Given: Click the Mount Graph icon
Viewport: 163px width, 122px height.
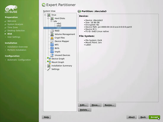Looking at the screenshot, I should point(49,62).
